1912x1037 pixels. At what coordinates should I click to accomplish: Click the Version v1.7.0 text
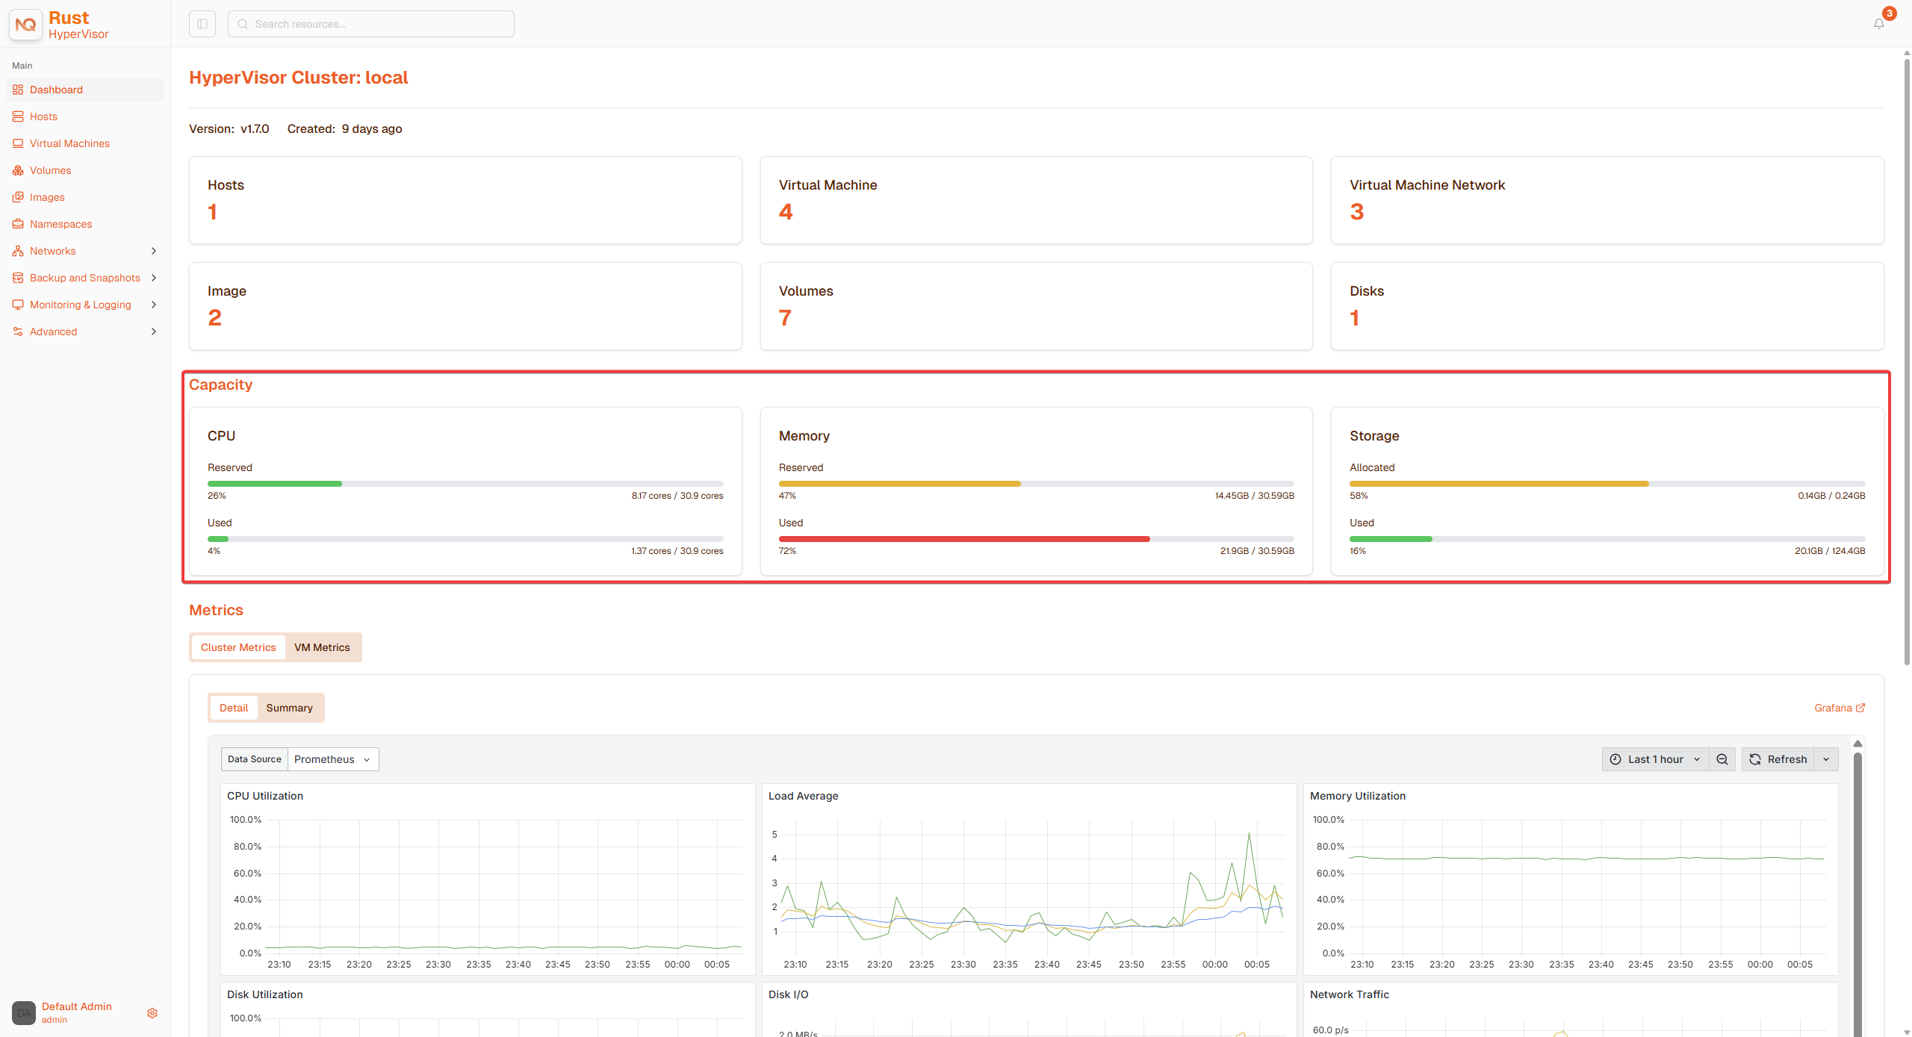229,128
